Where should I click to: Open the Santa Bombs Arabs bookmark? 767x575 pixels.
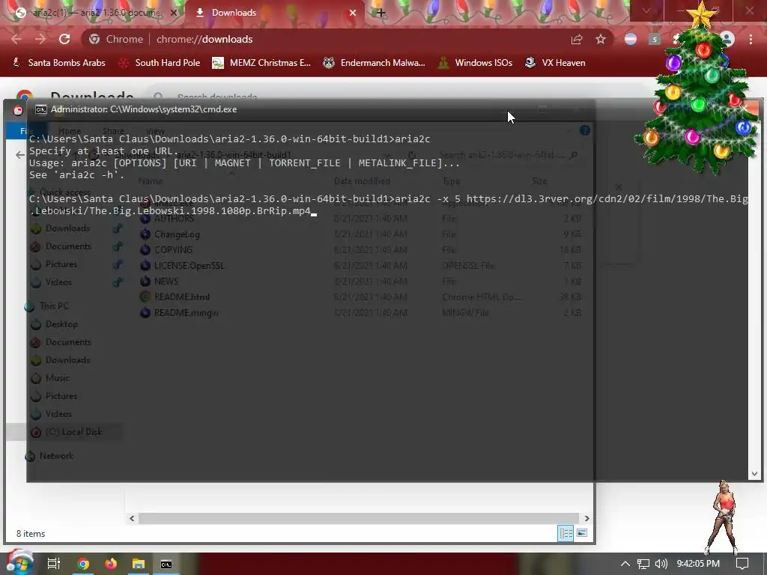point(58,63)
